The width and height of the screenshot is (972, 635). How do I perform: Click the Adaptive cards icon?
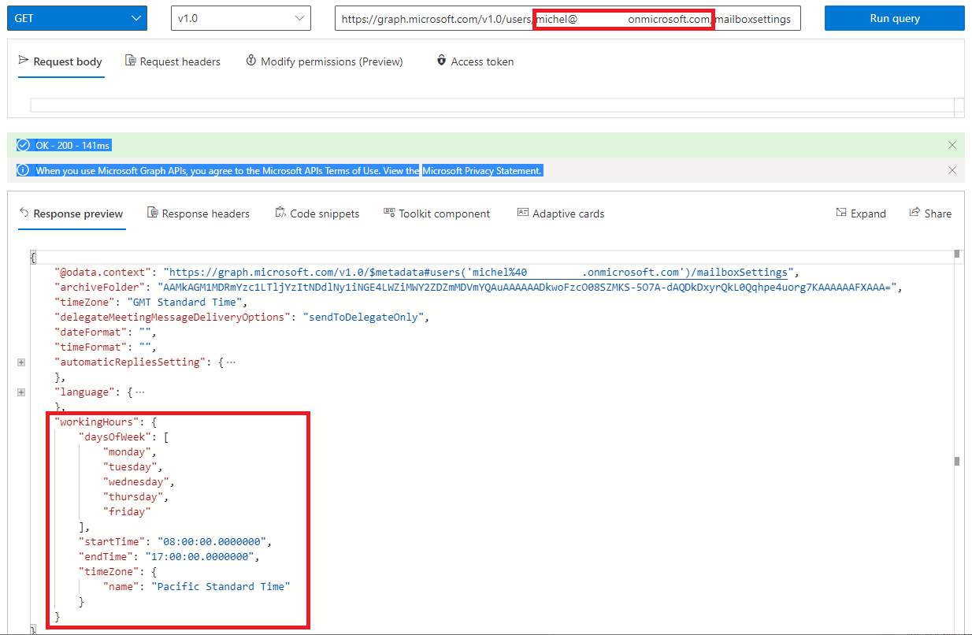point(522,212)
